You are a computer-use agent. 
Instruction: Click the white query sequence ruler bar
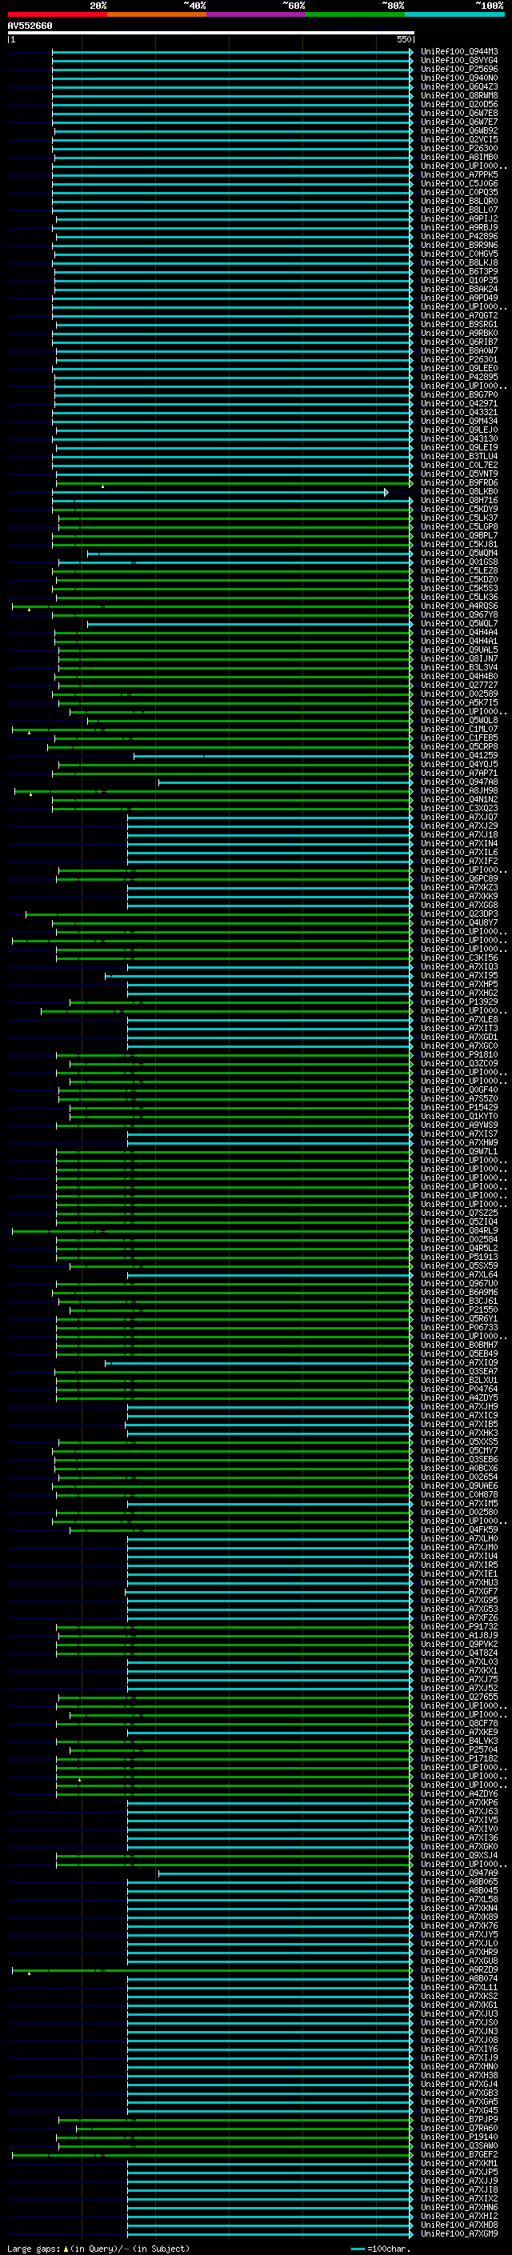tap(210, 32)
